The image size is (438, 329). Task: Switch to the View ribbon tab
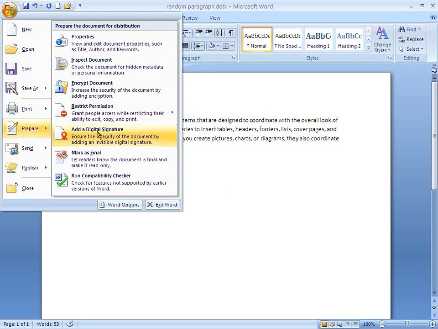coord(215,18)
